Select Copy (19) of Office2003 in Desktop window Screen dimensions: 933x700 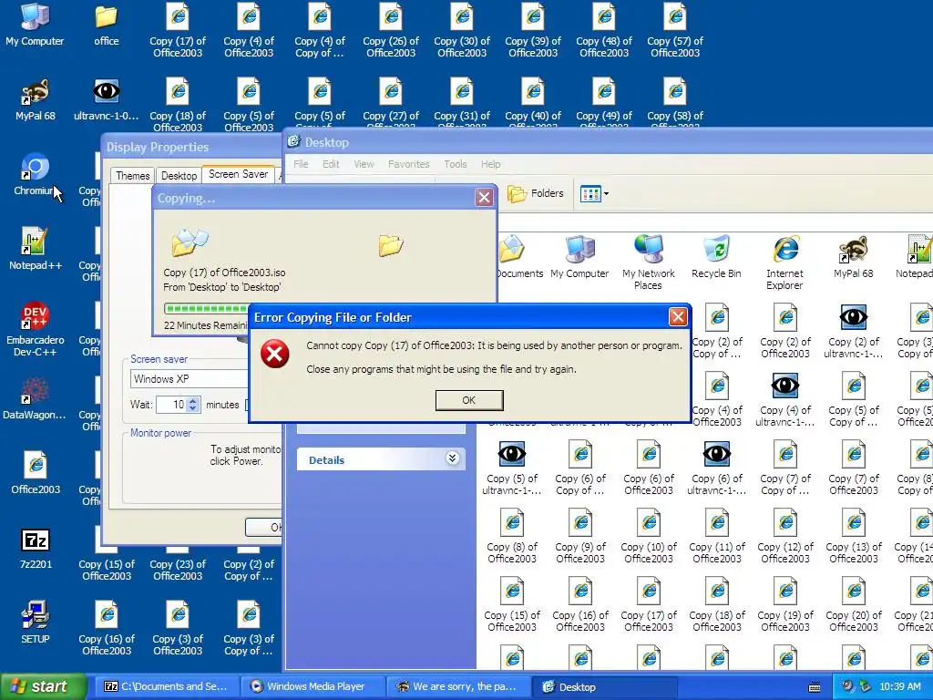784,605
